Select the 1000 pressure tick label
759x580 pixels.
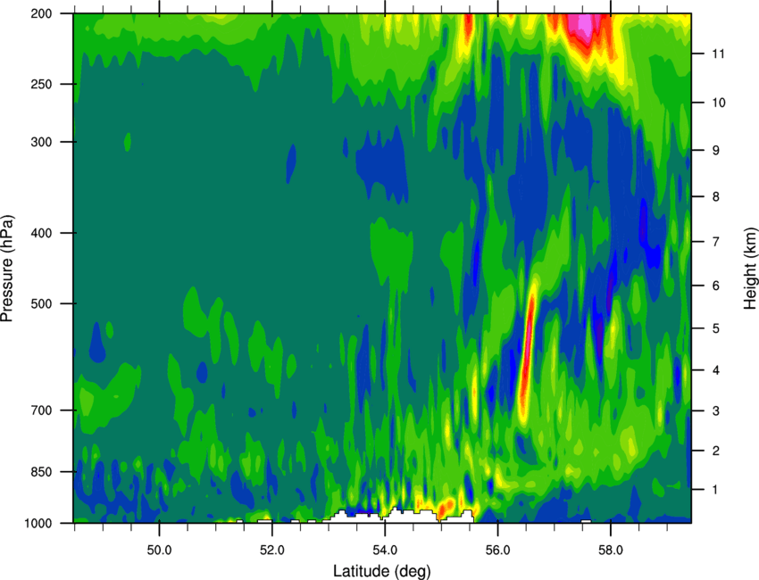38,523
